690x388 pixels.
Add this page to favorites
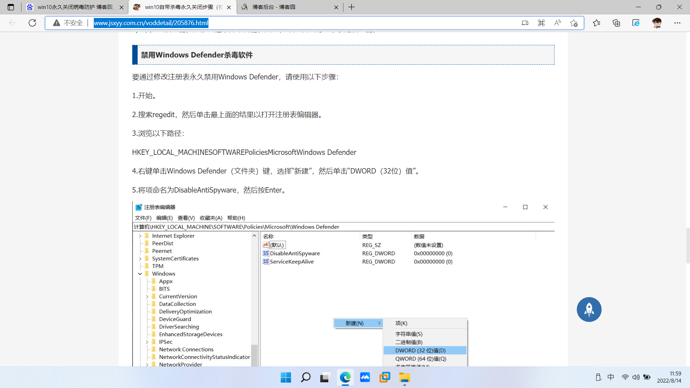coord(574,23)
